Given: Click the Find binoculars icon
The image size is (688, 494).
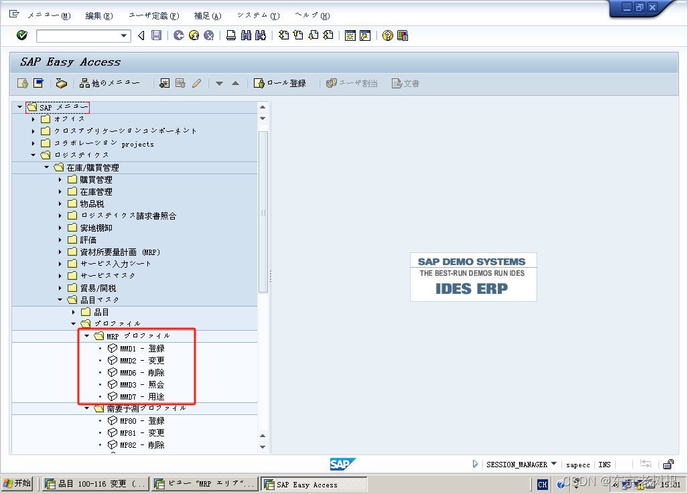Looking at the screenshot, I should click(x=246, y=35).
